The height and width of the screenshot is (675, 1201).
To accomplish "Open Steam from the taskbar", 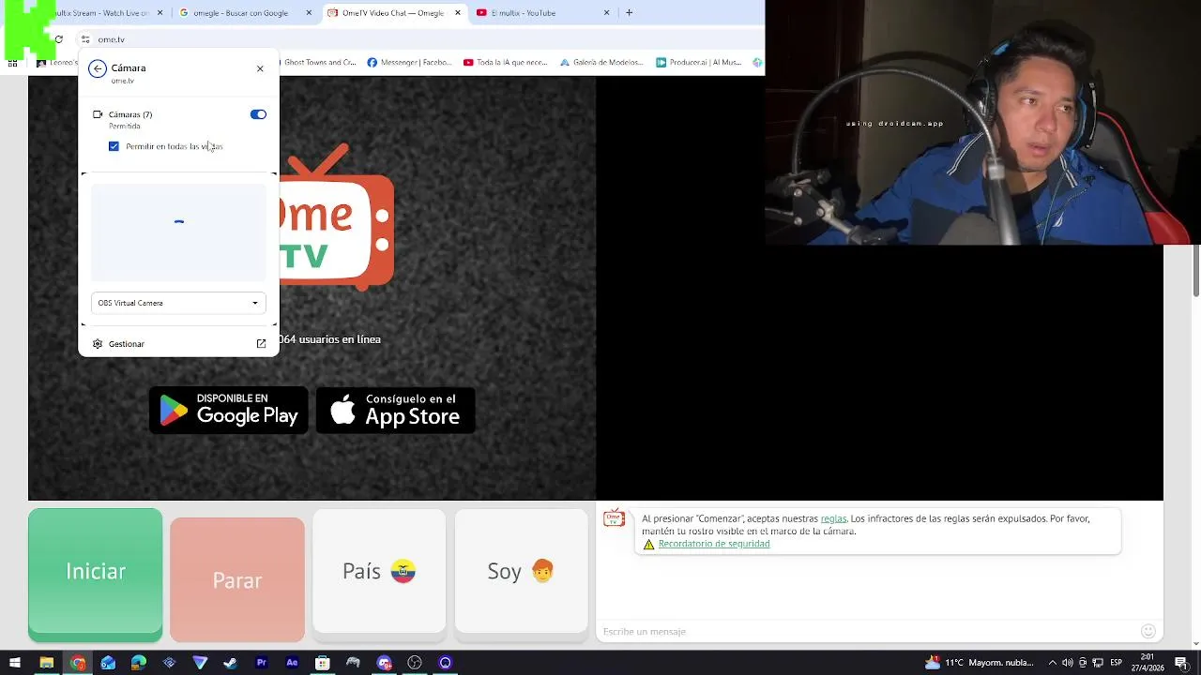I will point(231,663).
